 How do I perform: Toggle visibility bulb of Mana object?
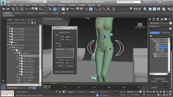coord(10,42)
